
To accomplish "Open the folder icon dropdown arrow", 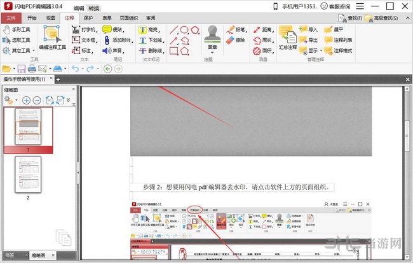I will click(x=14, y=69).
